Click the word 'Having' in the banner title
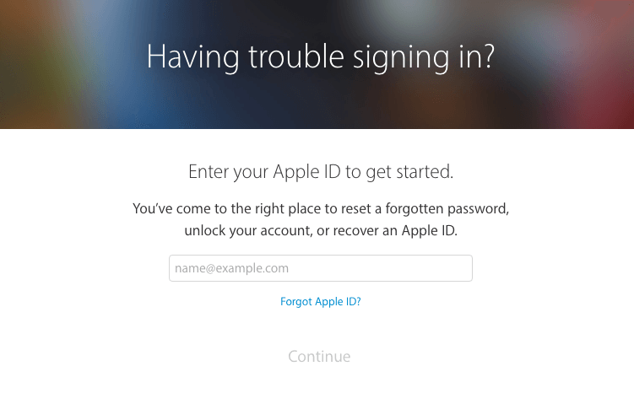Image resolution: width=634 pixels, height=393 pixels. pyautogui.click(x=192, y=57)
